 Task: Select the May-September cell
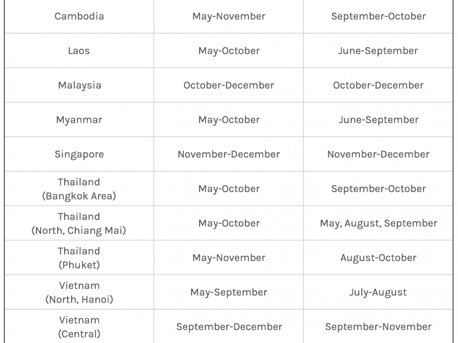tap(229, 292)
